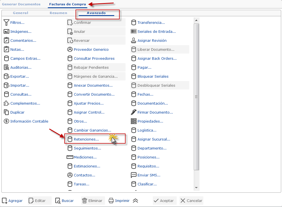Click the Proveedor Generico person icon

coord(70,49)
